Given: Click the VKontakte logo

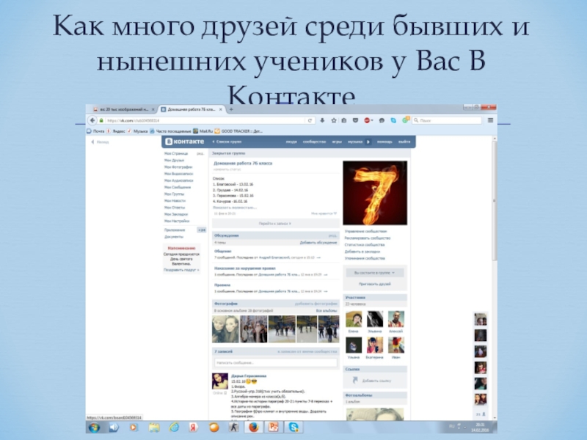Looking at the screenshot, I should pos(185,142).
